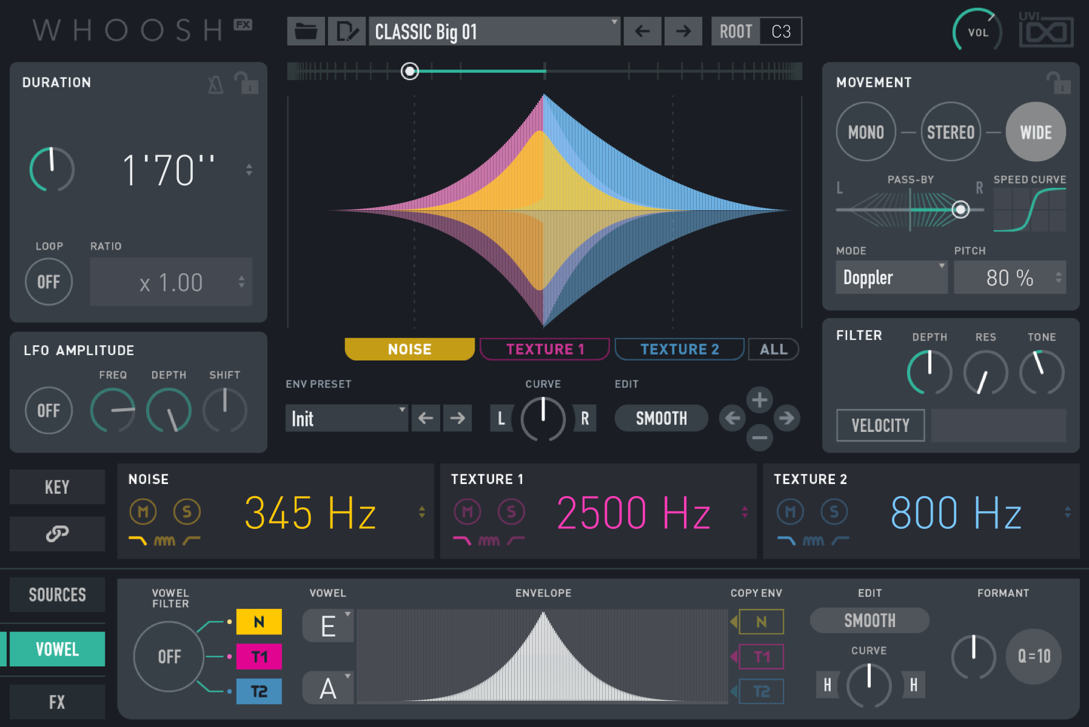Click the VELOCITY button in the Filter panel
Viewport: 1089px width, 727px height.
880,425
